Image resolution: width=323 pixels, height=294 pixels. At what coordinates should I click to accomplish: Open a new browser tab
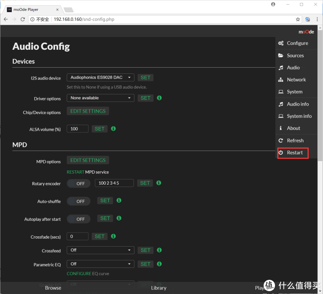[68, 9]
